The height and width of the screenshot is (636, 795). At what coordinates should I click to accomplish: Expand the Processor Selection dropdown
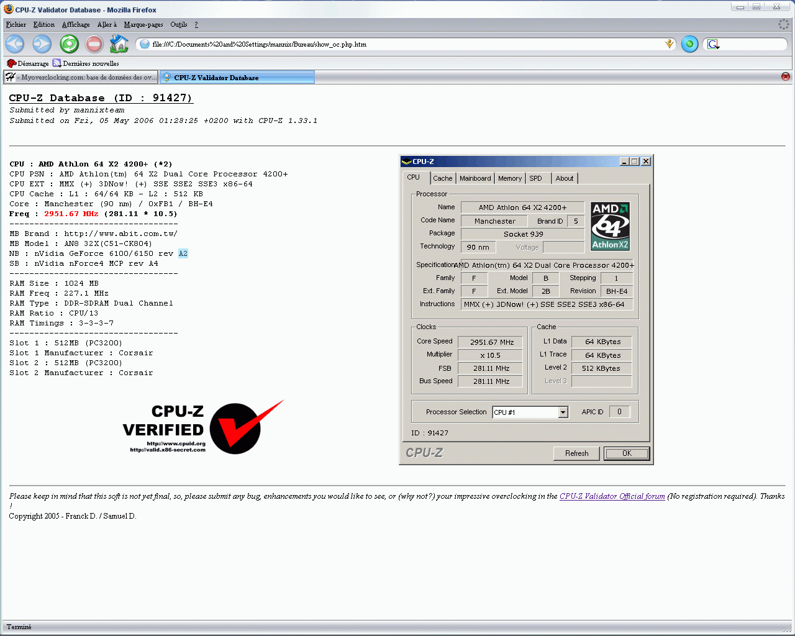point(563,412)
